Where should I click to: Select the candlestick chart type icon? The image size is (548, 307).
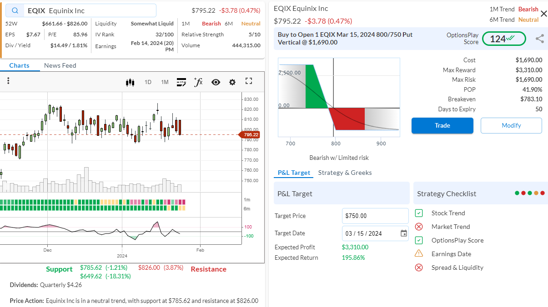pos(131,82)
